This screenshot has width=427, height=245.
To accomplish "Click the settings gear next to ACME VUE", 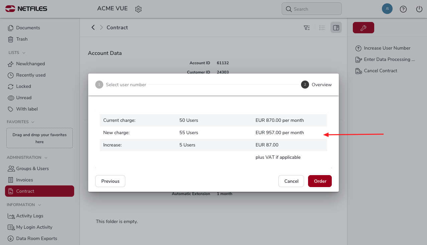I will pyautogui.click(x=138, y=9).
